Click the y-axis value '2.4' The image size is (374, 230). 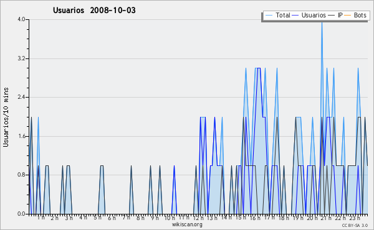21,97
